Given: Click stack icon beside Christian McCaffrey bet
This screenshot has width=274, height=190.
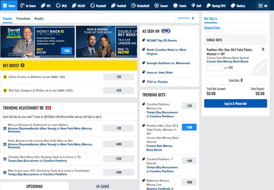Looking at the screenshot, I should pos(5,159).
